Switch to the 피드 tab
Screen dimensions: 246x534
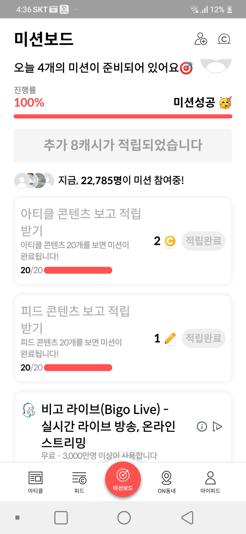click(79, 482)
